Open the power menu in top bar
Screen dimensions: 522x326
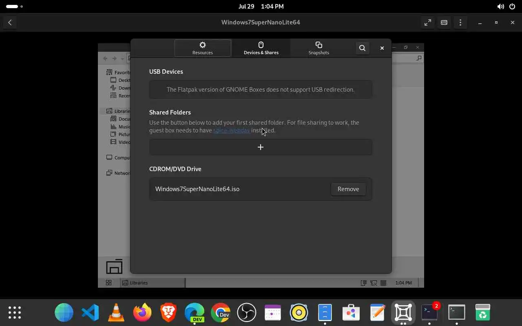[513, 7]
